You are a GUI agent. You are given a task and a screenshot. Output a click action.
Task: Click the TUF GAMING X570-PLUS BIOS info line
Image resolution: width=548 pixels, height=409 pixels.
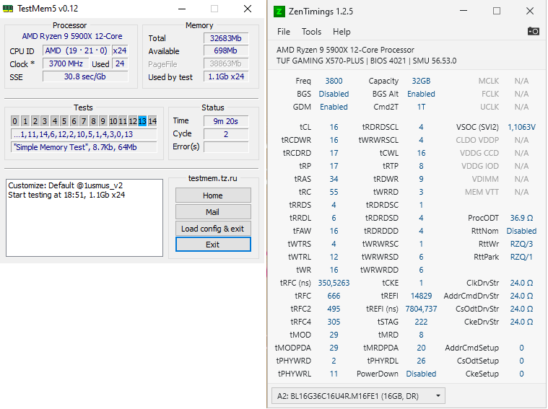pyautogui.click(x=366, y=61)
